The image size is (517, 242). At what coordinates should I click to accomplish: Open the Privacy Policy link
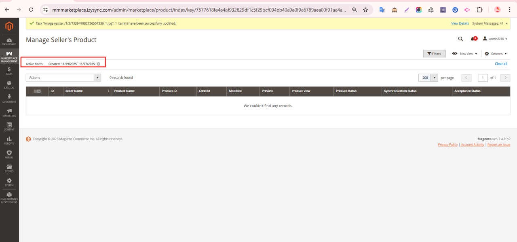click(x=448, y=145)
